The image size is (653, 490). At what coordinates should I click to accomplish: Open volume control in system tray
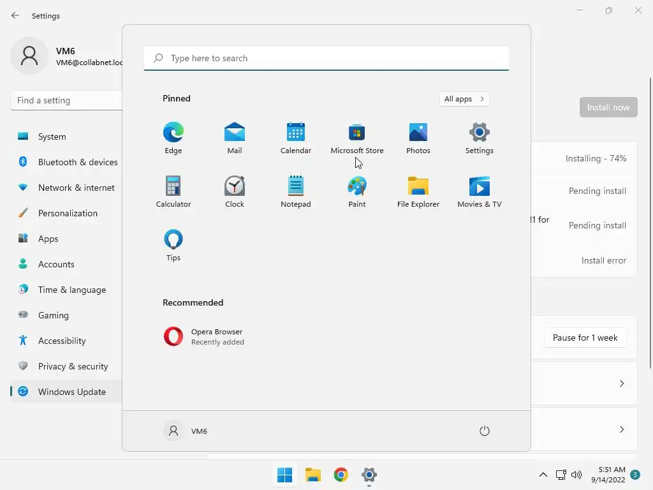click(576, 475)
